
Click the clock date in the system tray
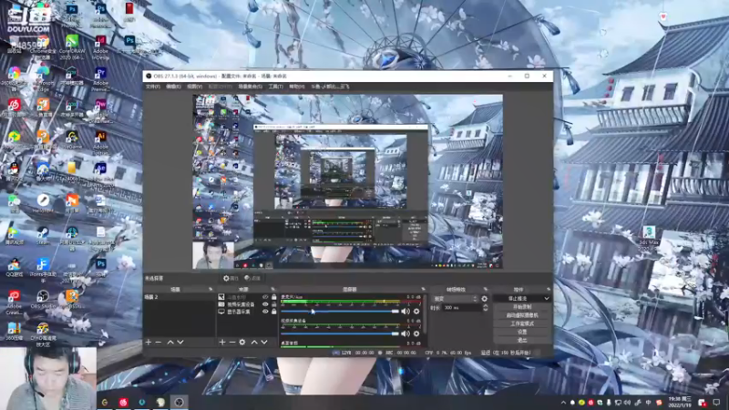pos(680,402)
